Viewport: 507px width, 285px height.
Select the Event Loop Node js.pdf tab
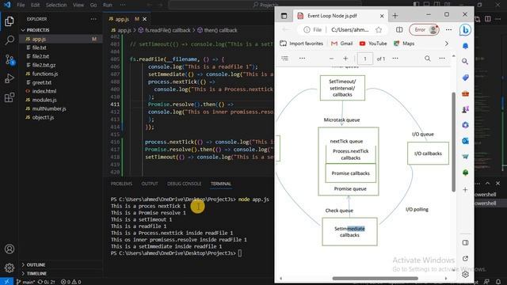click(341, 16)
